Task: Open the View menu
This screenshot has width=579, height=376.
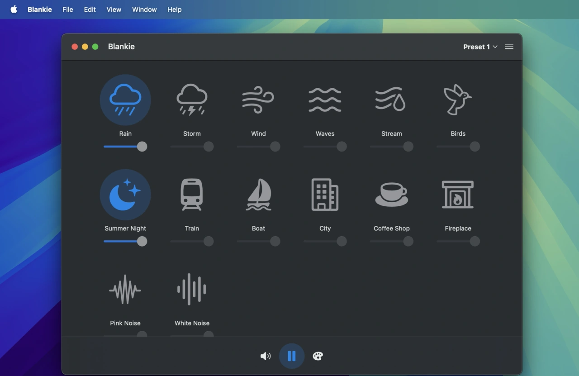Action: pyautogui.click(x=114, y=10)
